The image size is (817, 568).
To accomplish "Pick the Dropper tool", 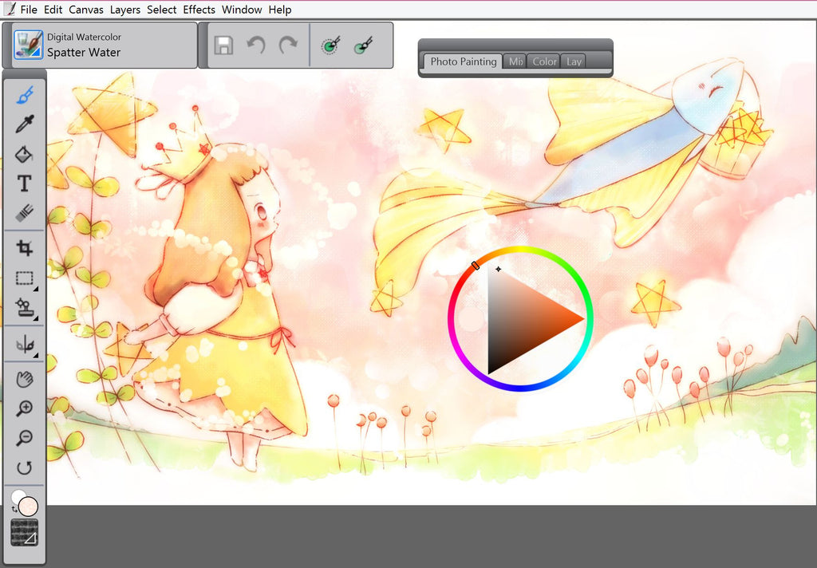I will tap(25, 124).
